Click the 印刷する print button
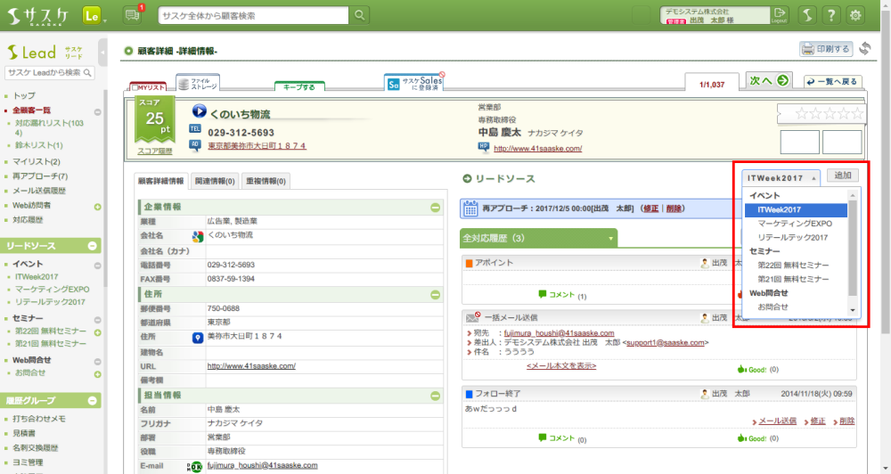The image size is (891, 474). (826, 49)
